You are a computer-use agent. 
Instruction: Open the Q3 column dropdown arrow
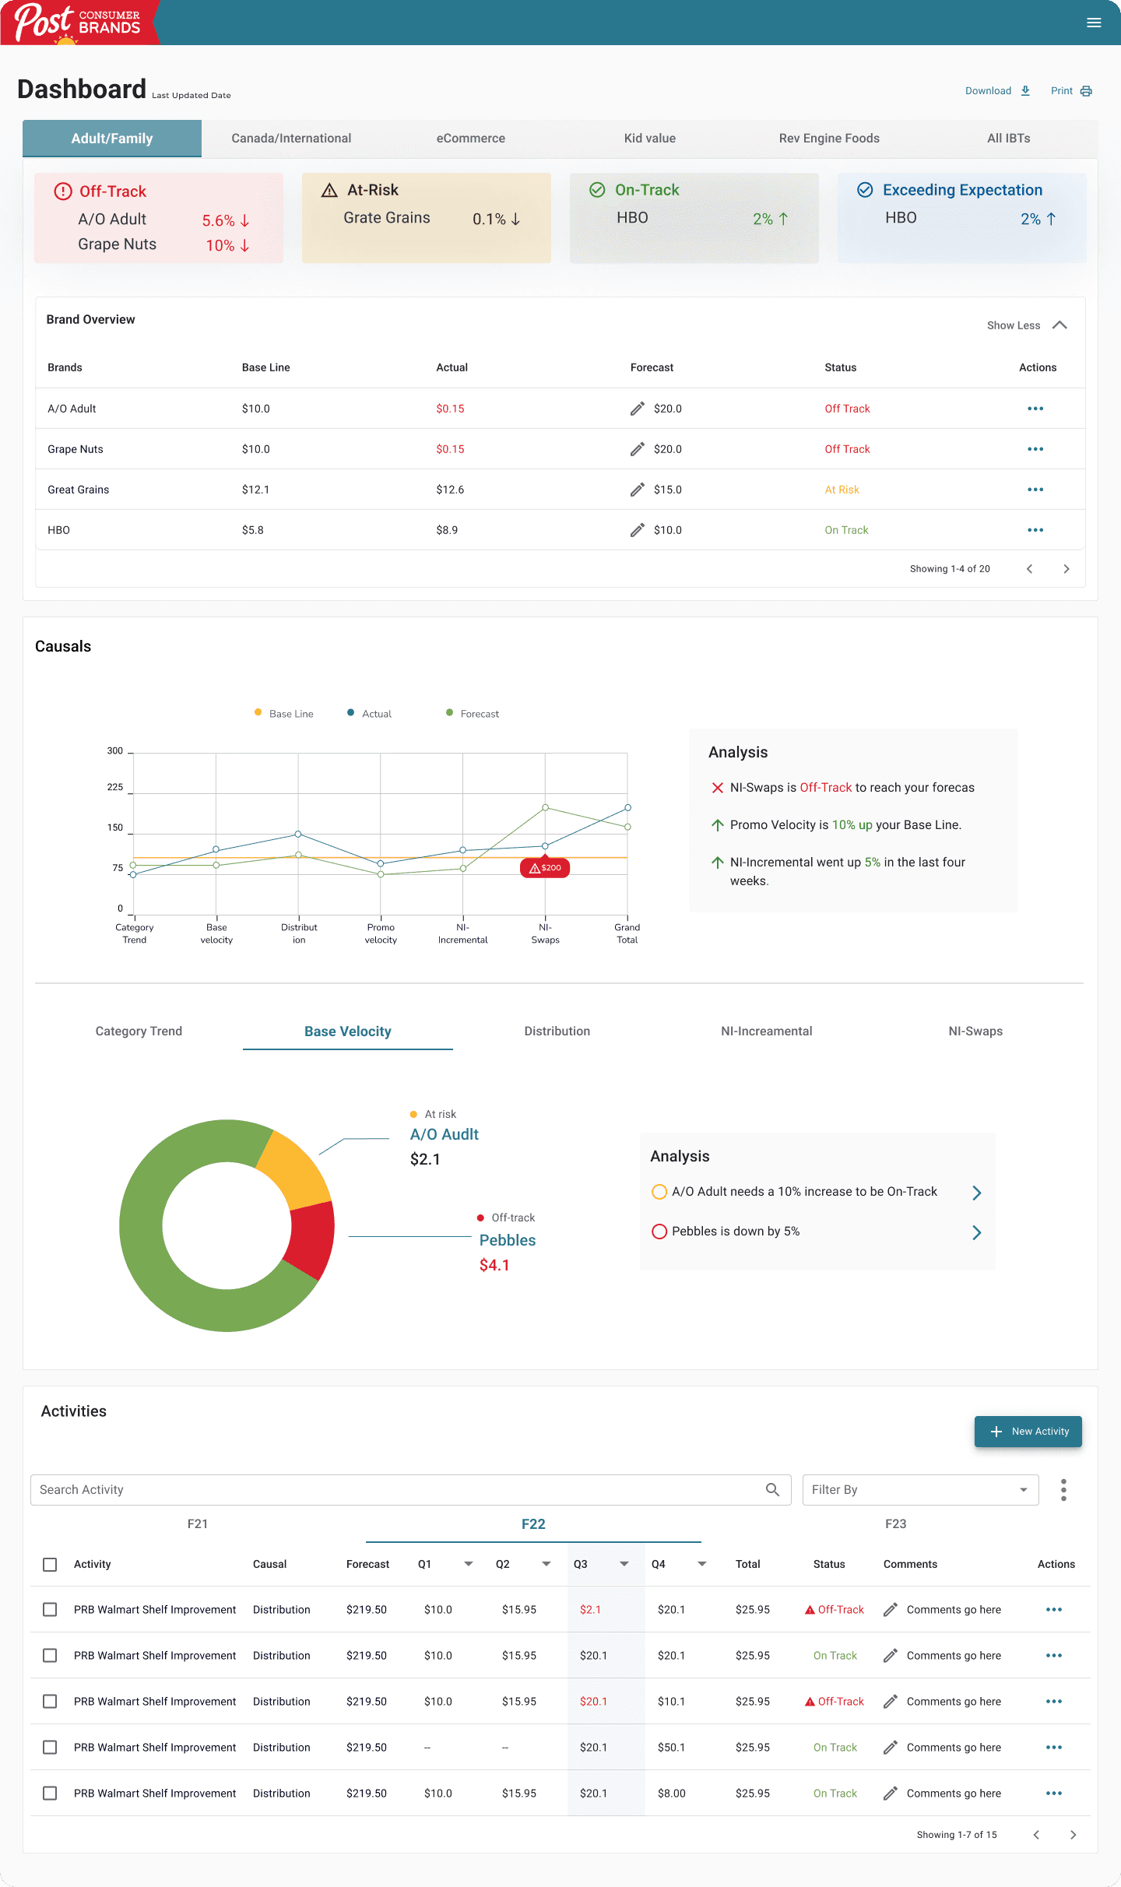[x=624, y=1564]
